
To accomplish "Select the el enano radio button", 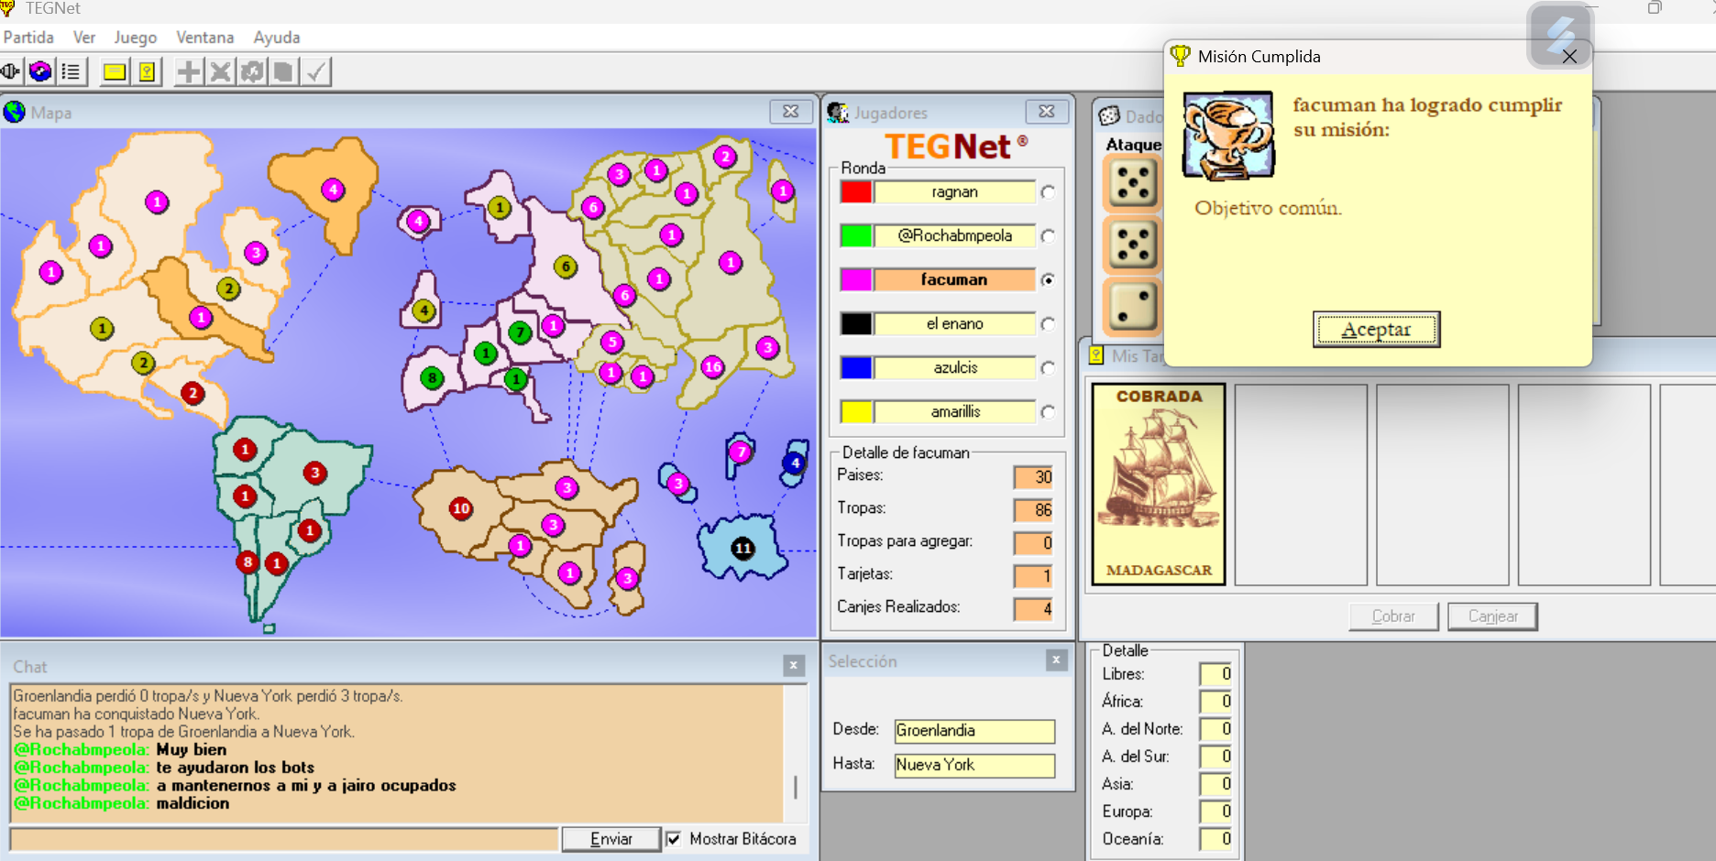I will [x=1048, y=324].
